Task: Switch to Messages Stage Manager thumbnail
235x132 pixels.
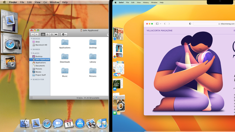Action: point(119,104)
